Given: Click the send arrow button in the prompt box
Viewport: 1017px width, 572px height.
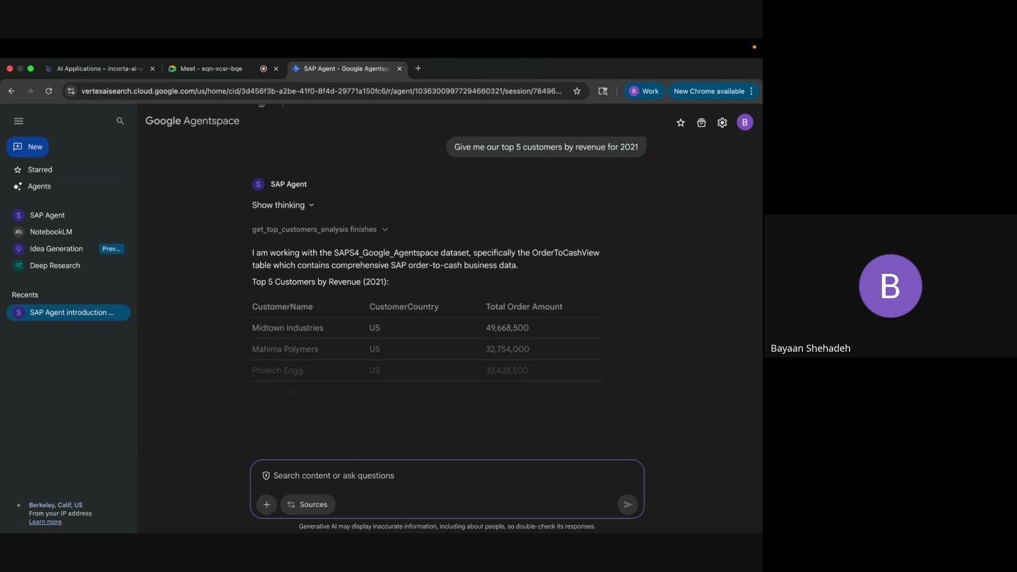Looking at the screenshot, I should tap(628, 505).
